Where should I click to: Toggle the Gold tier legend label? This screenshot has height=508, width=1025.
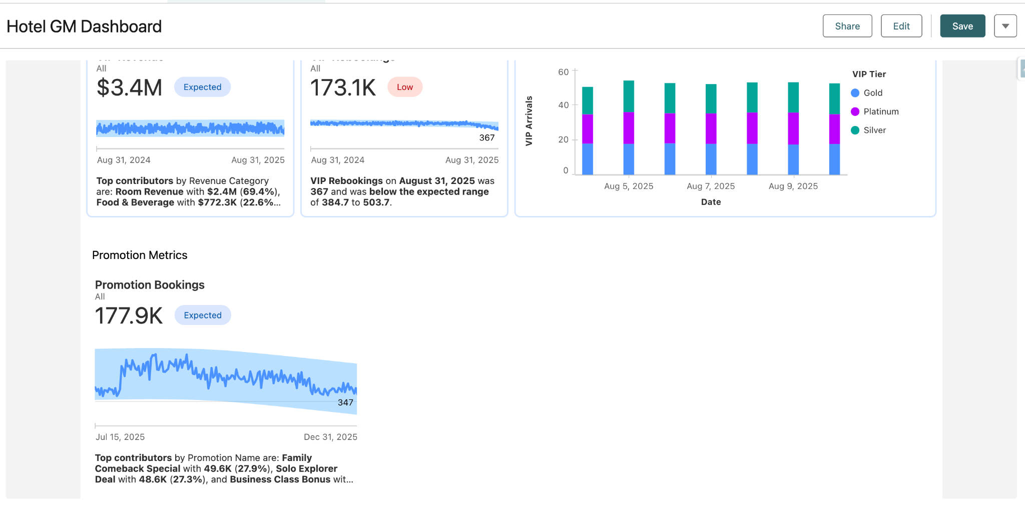coord(873,93)
